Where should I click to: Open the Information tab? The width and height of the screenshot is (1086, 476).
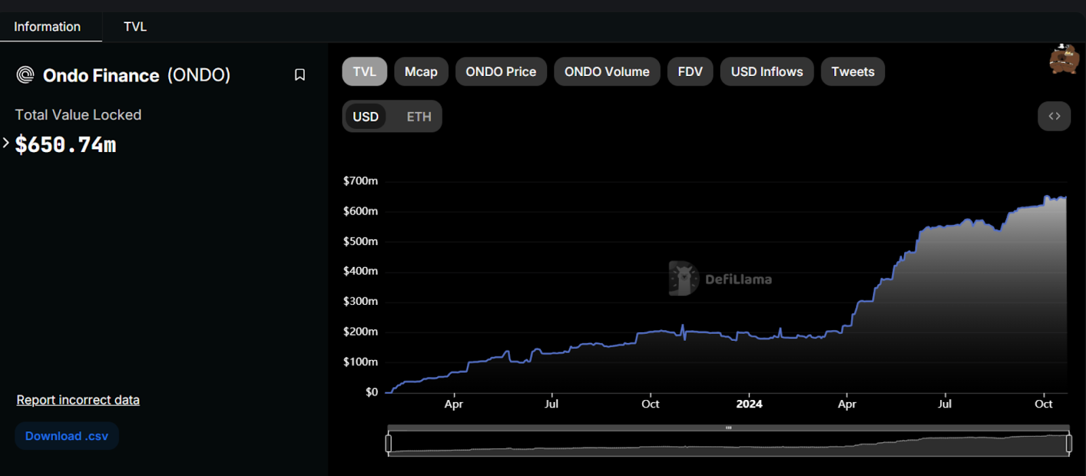[48, 26]
